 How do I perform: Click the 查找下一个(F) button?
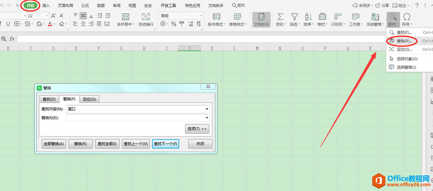(166, 144)
